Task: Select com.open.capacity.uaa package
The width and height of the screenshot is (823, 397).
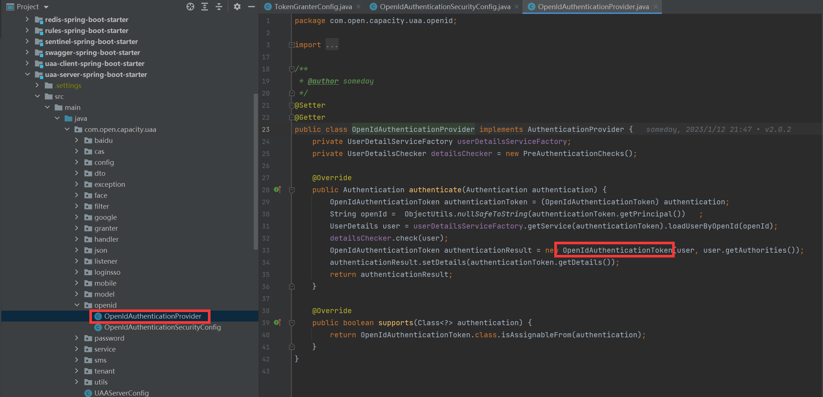Action: (x=120, y=129)
